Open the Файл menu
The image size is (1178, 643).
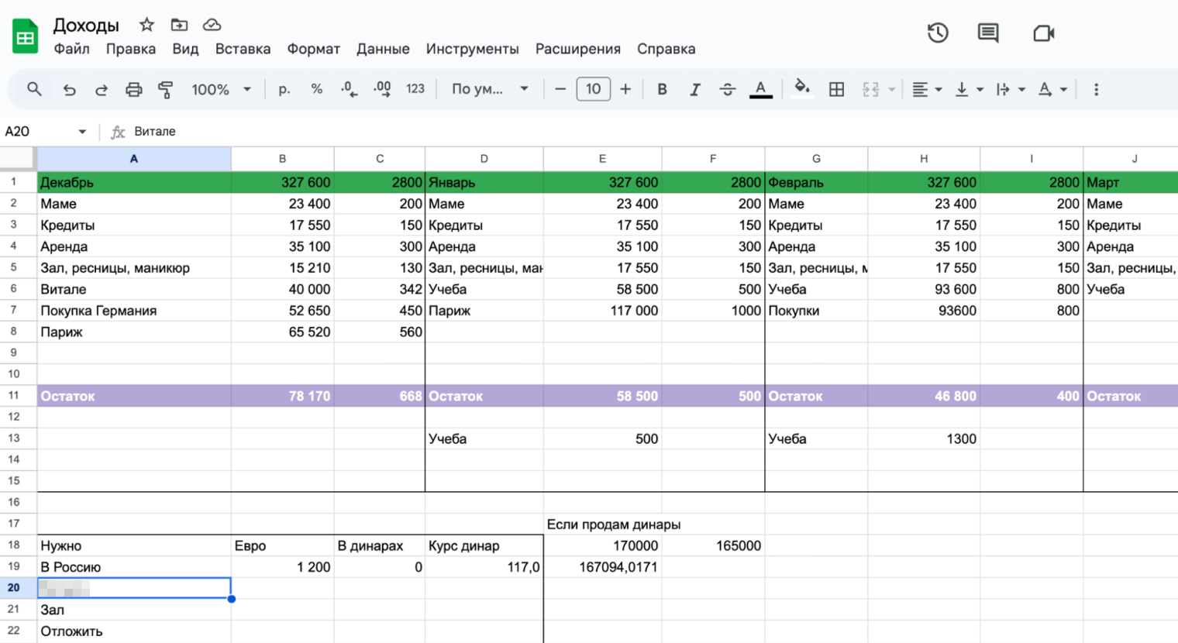pyautogui.click(x=71, y=49)
